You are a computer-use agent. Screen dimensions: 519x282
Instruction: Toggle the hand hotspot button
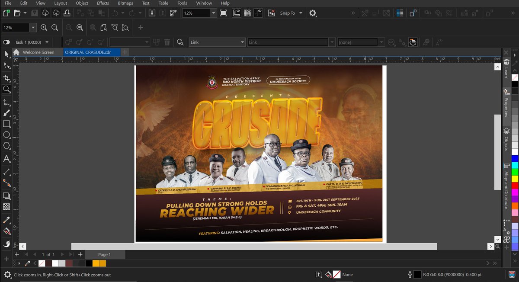[413, 42]
